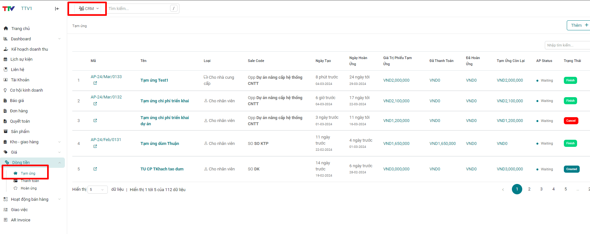Image resolution: width=590 pixels, height=234 pixels.
Task: Change the rows-per-page dropdown showing 5
Action: pos(97,190)
